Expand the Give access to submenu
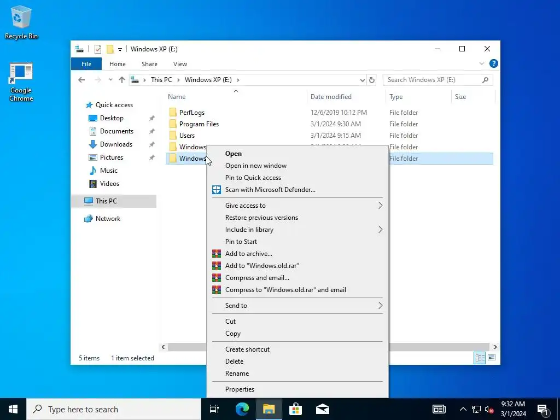Viewport: 560px width, 420px height. [297, 206]
